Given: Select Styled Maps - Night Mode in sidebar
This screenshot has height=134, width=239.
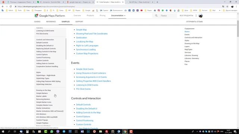Looking at the screenshot, I should pyautogui.click(x=46, y=75).
